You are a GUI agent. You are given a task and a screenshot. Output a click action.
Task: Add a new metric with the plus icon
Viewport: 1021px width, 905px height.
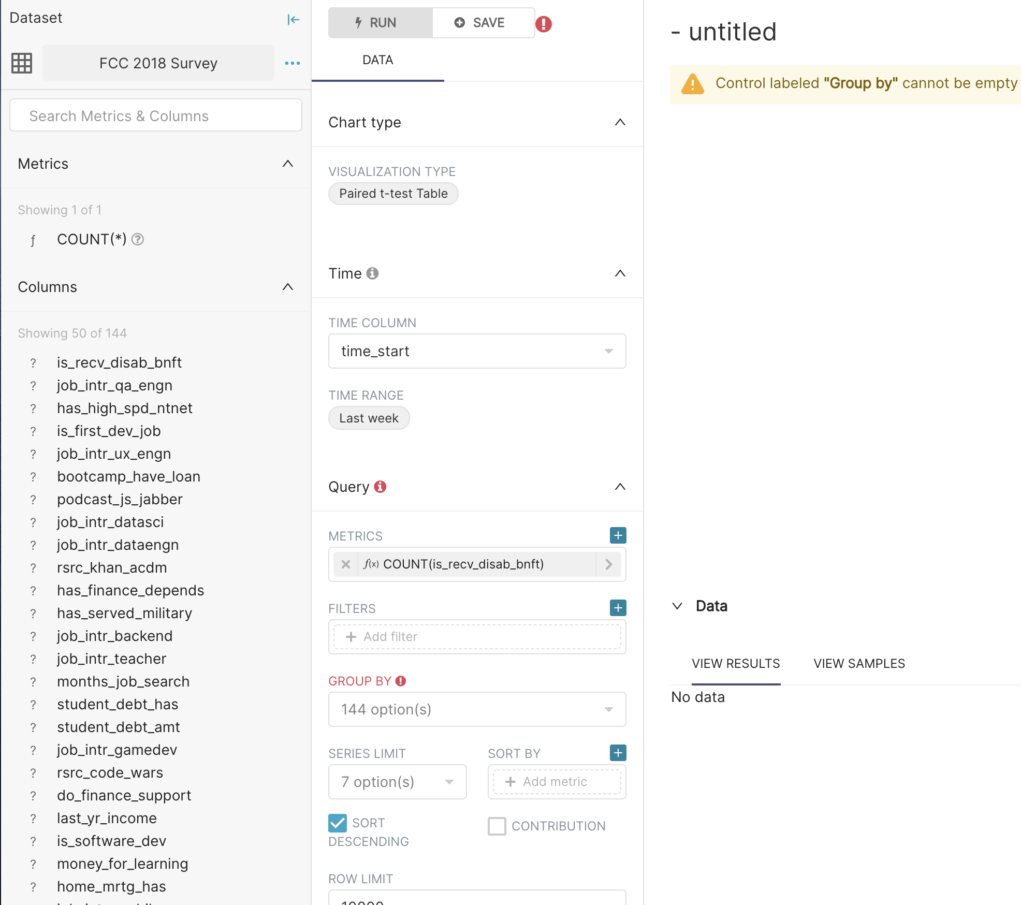pos(617,535)
